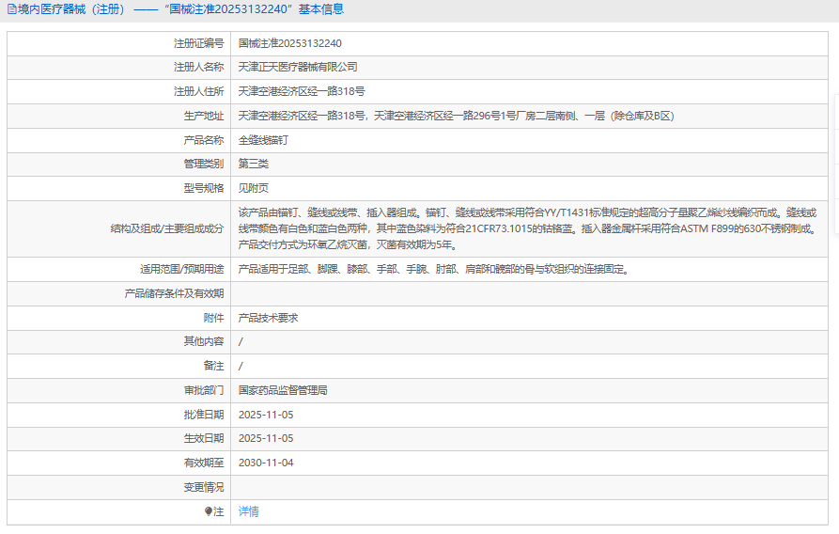The image size is (839, 534).
Task: Open the 详情 link in the 注 row
Action: point(248,511)
